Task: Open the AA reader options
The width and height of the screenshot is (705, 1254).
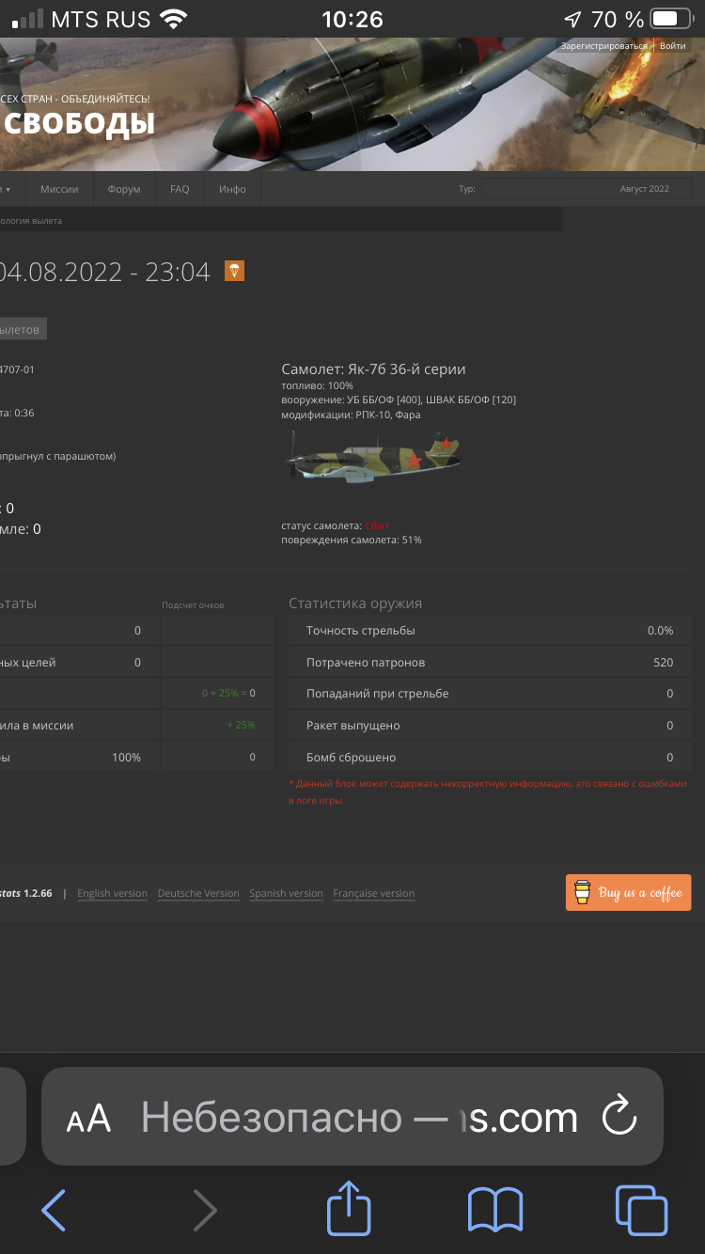Action: coord(88,1119)
